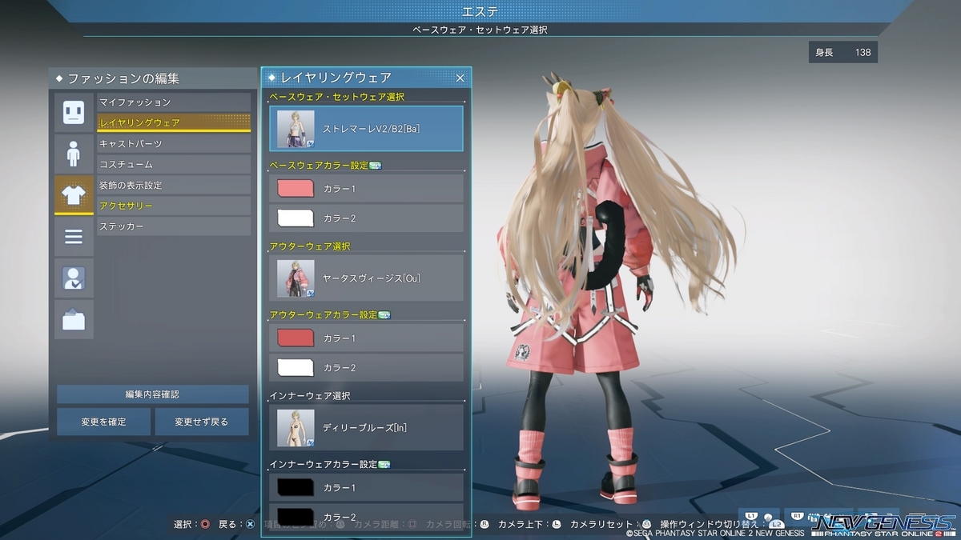Select innerwear ディリーブルーズ[In] item

click(x=366, y=428)
